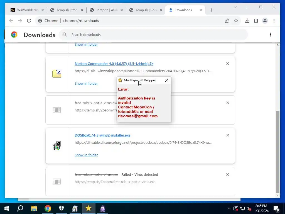The width and height of the screenshot is (285, 214).
Task: Select the MrsMajor star taskbar button
Action: click(89, 208)
